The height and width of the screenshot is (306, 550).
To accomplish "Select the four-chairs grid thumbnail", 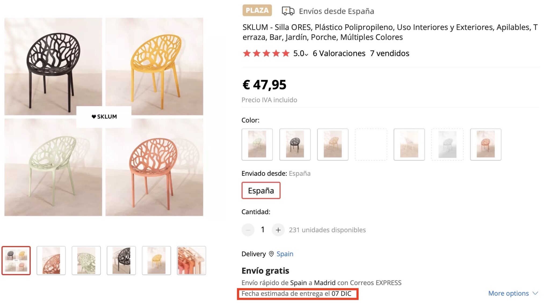I will coord(16,260).
